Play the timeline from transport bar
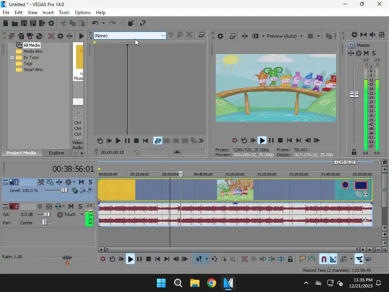This screenshot has width=389, height=292. (130, 259)
